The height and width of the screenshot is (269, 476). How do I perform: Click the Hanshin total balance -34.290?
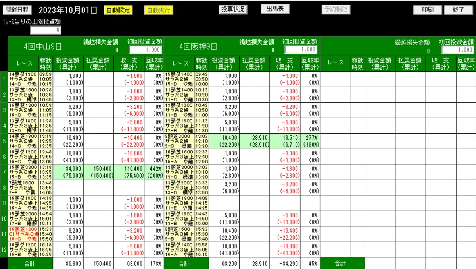click(285, 264)
